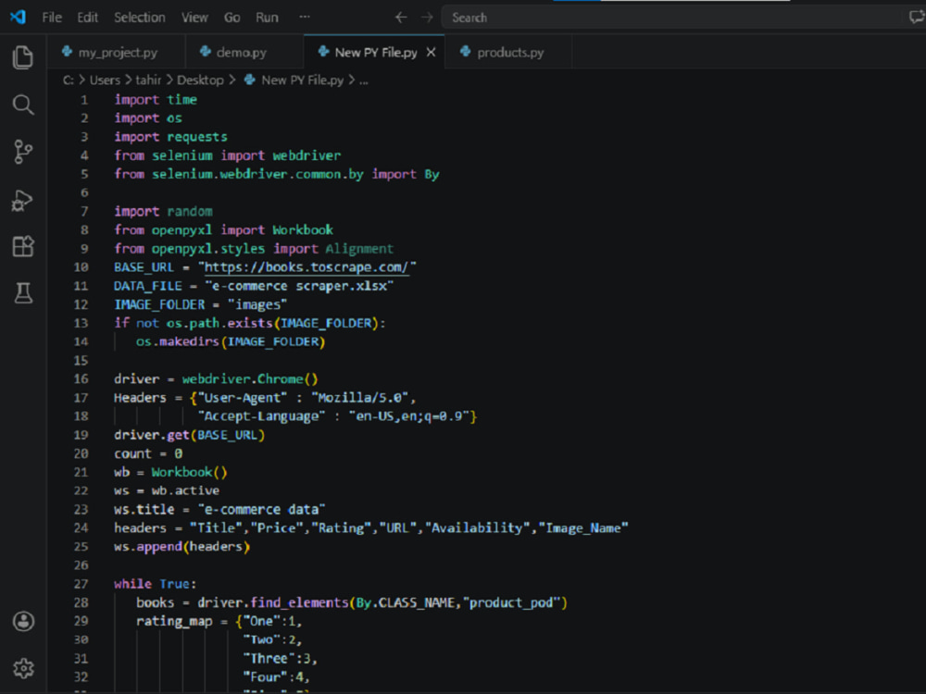Viewport: 926px width, 694px height.
Task: Click the VS Code logo icon
Action: pyautogui.click(x=18, y=17)
